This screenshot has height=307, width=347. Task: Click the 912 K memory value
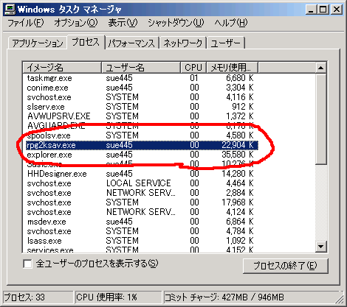click(x=243, y=107)
